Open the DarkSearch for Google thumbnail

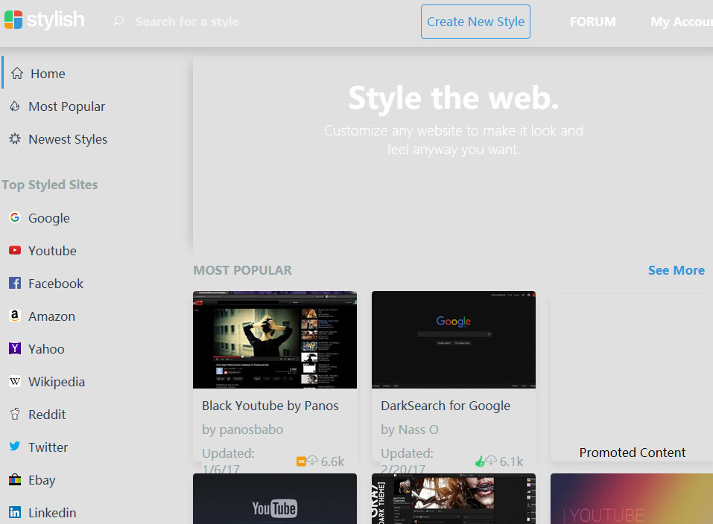point(454,339)
